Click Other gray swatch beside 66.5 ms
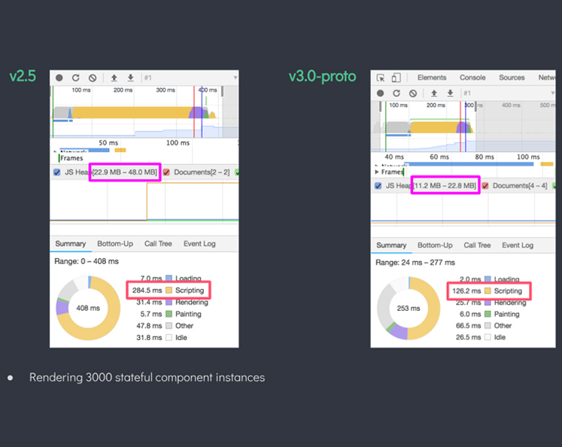This screenshot has width=562, height=447. (x=488, y=326)
